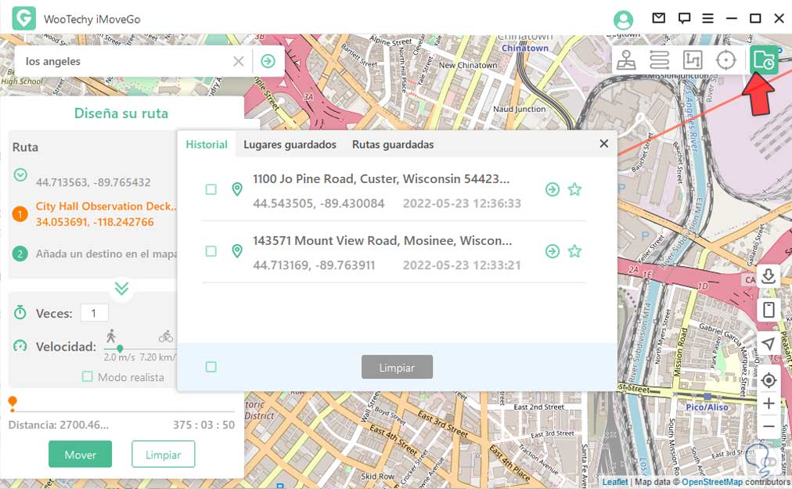Select the two-spot route mode icon

659,60
